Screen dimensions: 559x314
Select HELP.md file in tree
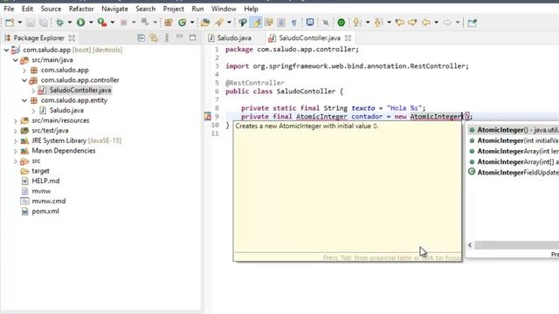coord(45,181)
